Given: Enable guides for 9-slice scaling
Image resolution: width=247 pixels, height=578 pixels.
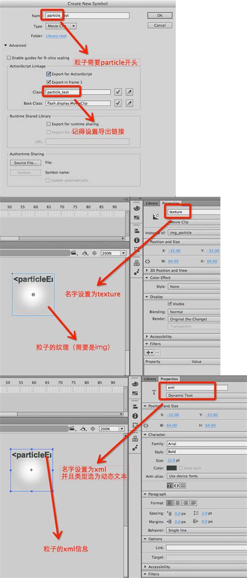Looking at the screenshot, I should (9, 58).
